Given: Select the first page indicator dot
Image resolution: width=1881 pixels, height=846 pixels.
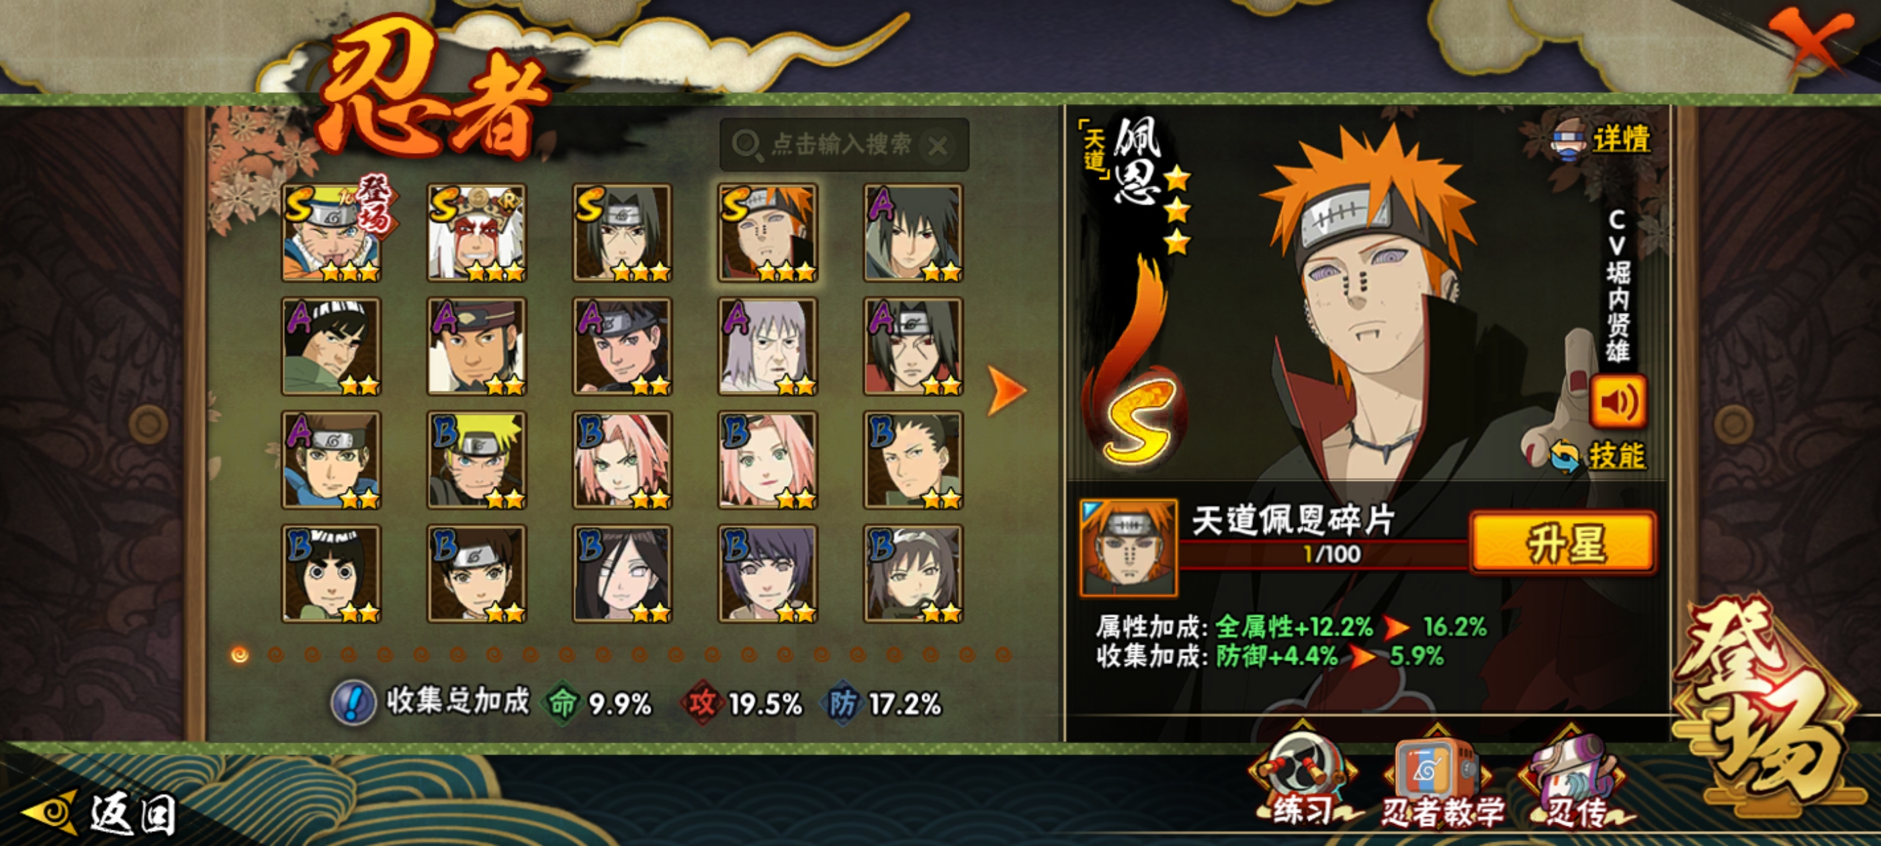Looking at the screenshot, I should (240, 655).
